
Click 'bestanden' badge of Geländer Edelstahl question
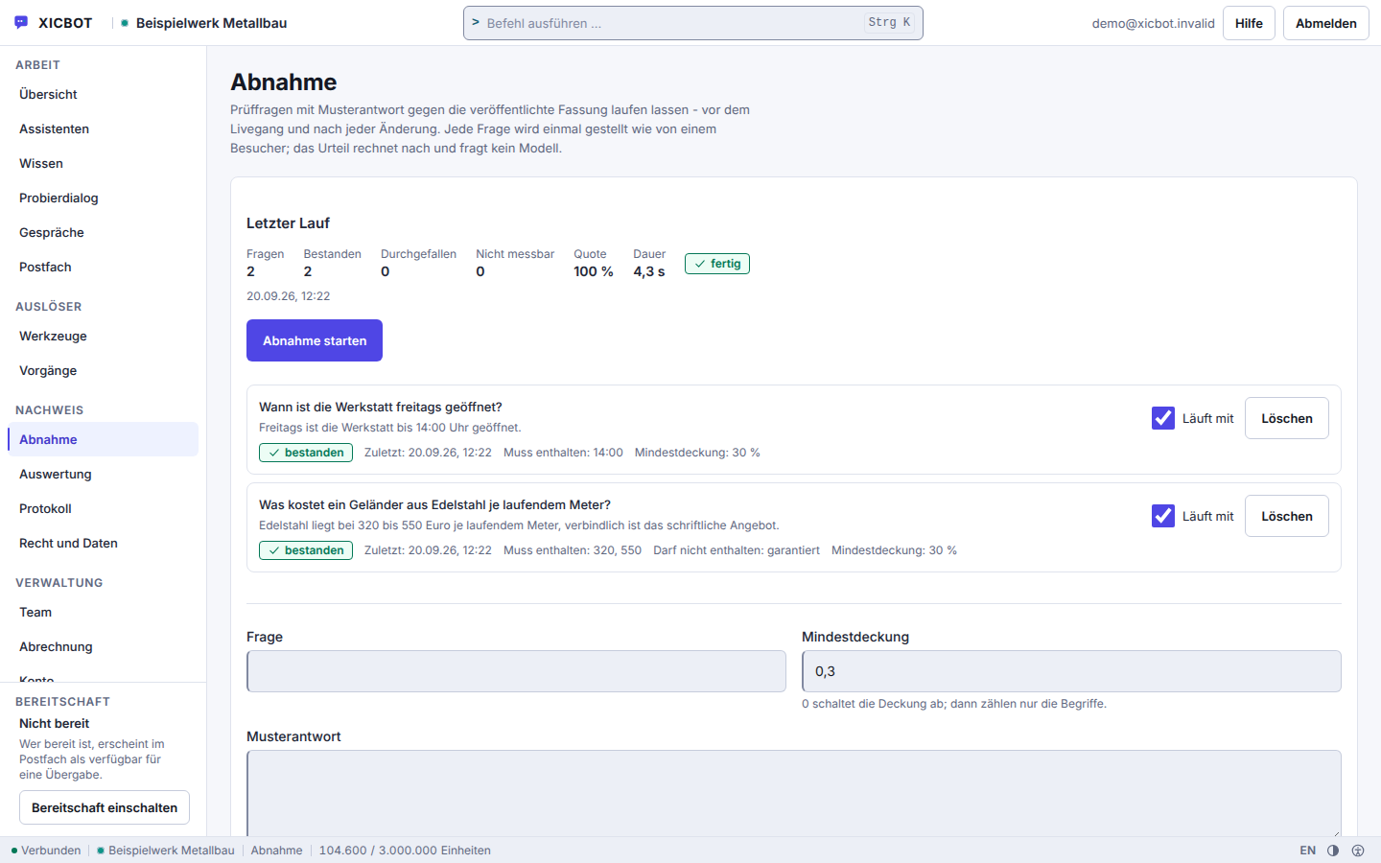pyautogui.click(x=306, y=550)
